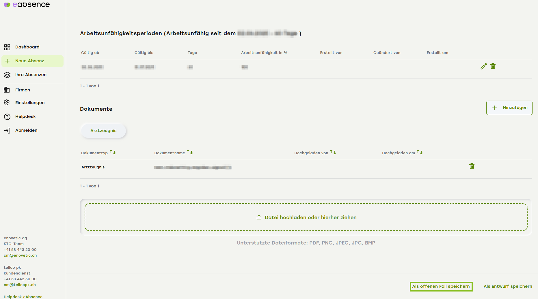The height and width of the screenshot is (299, 538).
Task: Open Ihre Absenzen in the sidebar
Action: coord(31,75)
